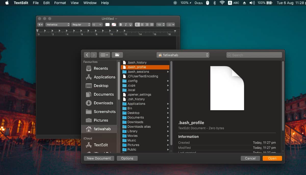Justify text using the alignment icon
The width and height of the screenshot is (306, 175).
click(152, 25)
